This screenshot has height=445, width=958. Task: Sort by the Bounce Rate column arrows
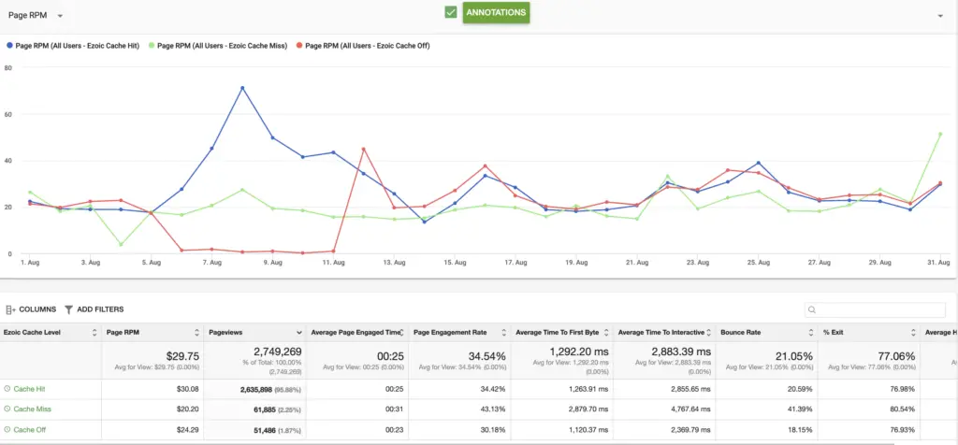coord(810,333)
